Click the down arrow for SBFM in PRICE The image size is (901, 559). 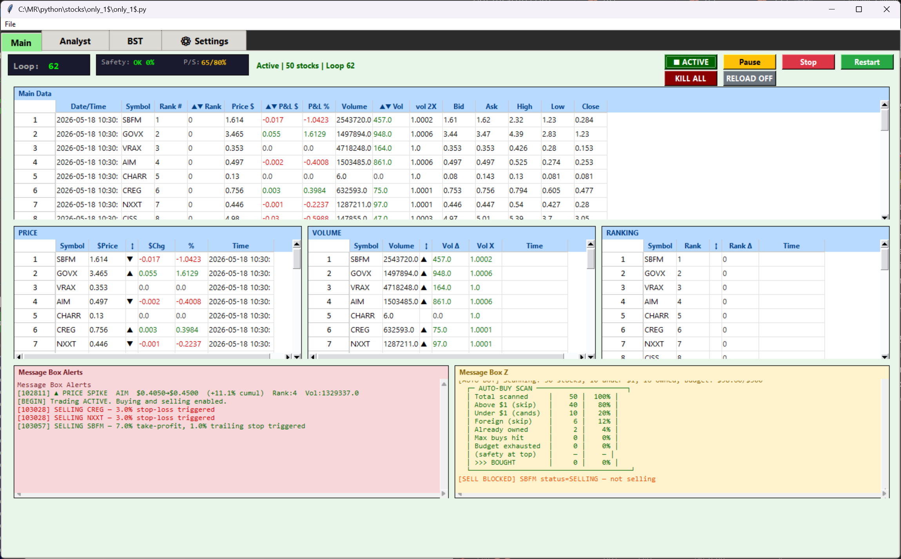pyautogui.click(x=130, y=259)
